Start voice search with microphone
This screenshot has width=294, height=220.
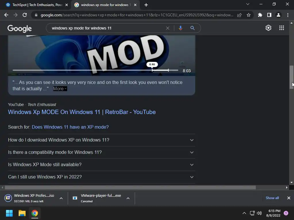pyautogui.click(x=180, y=28)
